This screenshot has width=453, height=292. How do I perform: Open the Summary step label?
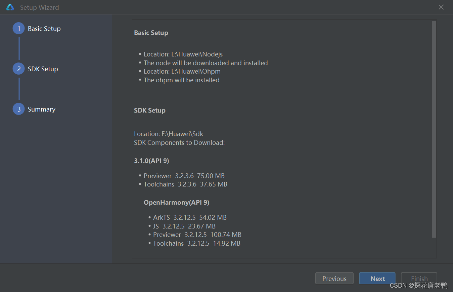coord(42,109)
